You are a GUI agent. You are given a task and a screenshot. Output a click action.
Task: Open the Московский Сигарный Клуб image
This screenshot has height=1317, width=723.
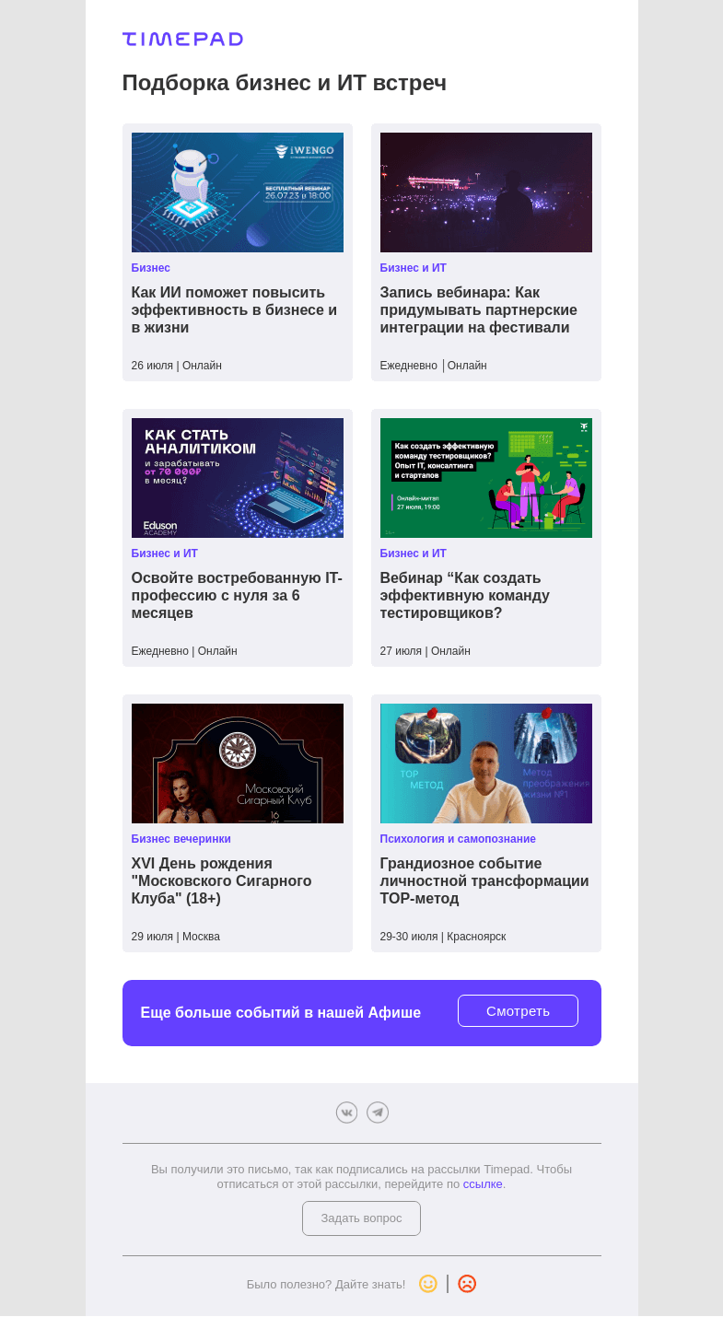pyautogui.click(x=238, y=763)
